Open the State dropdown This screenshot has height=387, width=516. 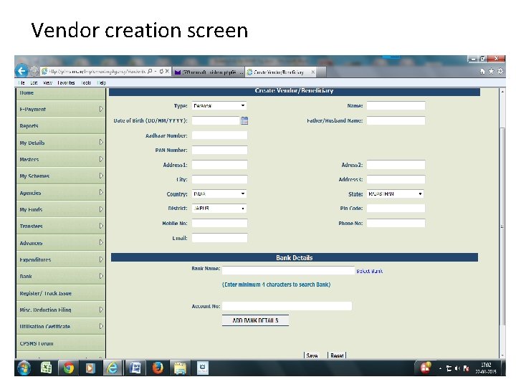[x=395, y=193]
